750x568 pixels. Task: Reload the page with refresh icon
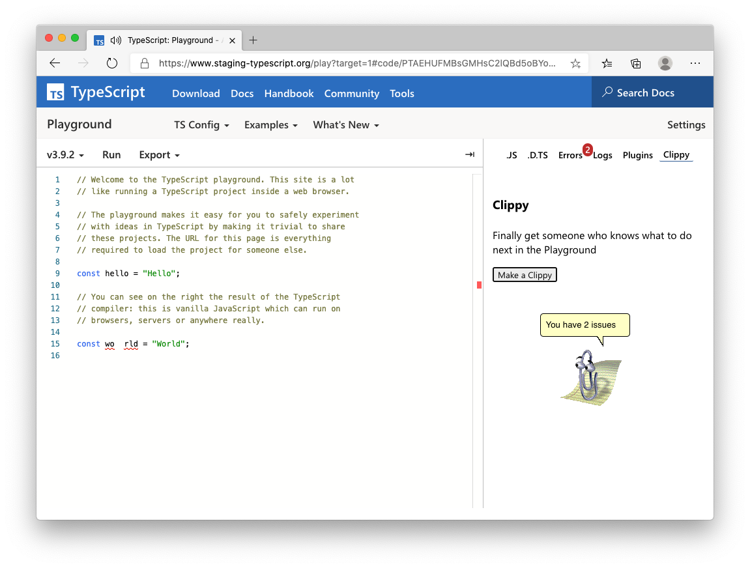[x=112, y=63]
